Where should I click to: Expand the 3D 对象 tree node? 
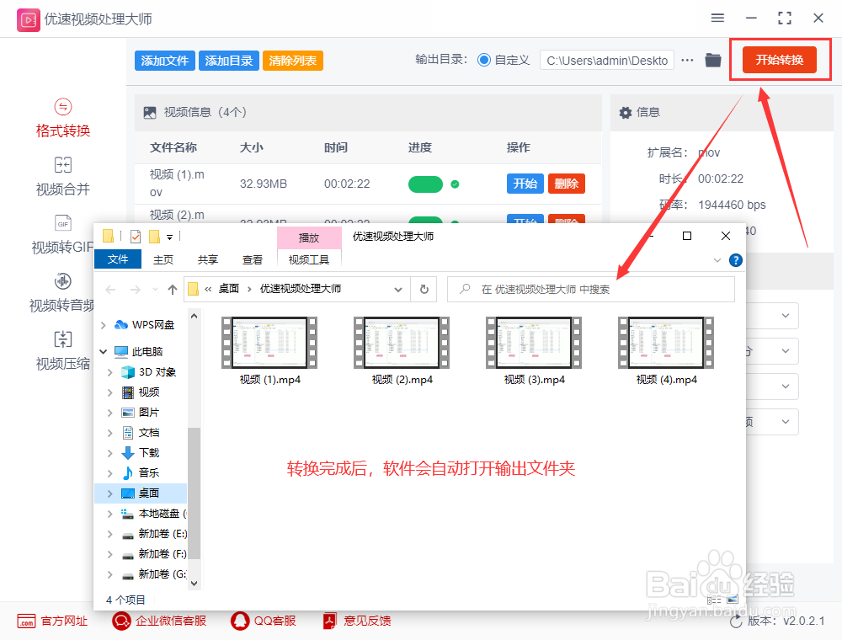coord(110,372)
